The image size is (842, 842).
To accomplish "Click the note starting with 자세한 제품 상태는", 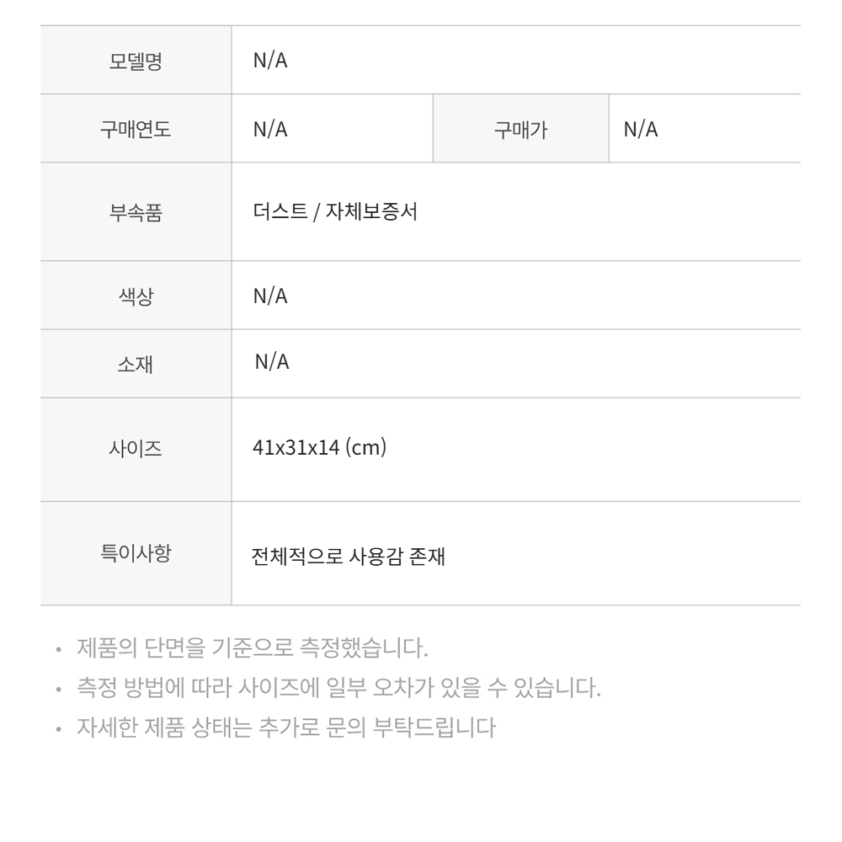I will pos(284,727).
